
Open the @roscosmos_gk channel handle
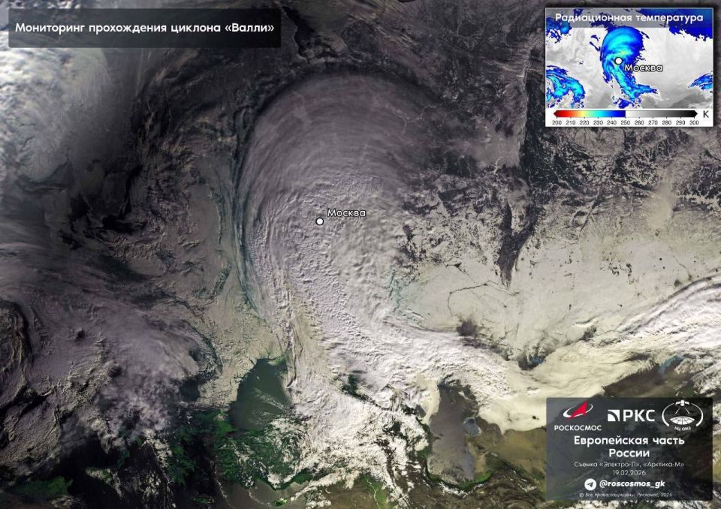(x=632, y=483)
